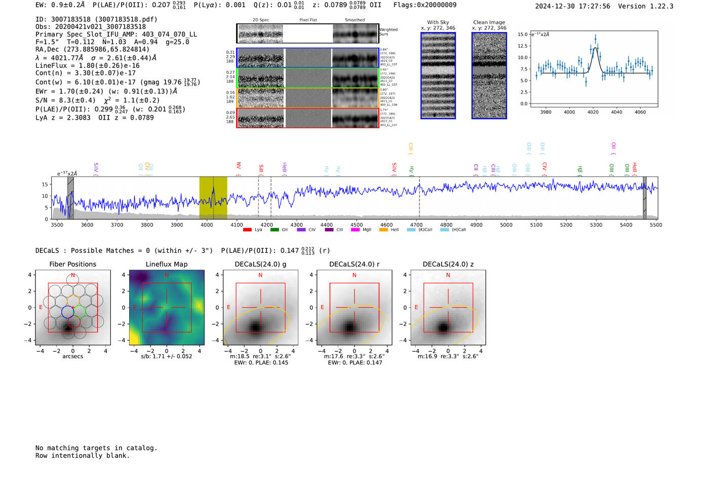Click the MgII magenta legend swatch
The height and width of the screenshot is (483, 709).
[356, 230]
